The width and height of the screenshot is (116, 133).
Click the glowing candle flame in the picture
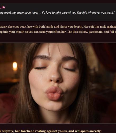(x=15, y=66)
